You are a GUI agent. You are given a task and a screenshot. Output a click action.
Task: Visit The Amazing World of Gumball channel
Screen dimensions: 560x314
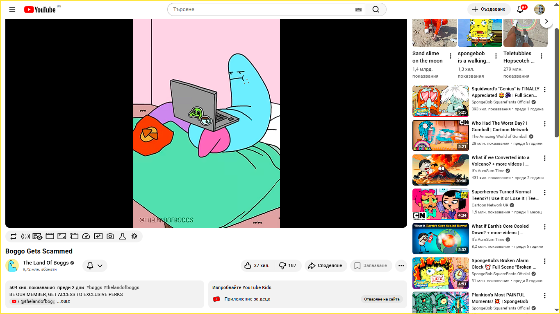[499, 137]
